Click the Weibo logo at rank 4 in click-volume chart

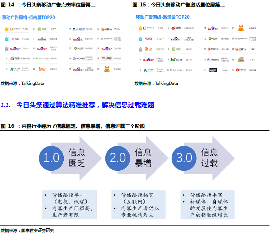[x=15, y=59]
